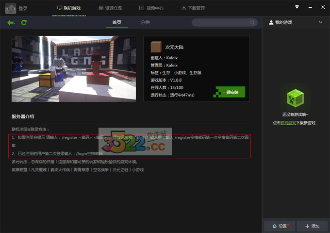Open the 视频中心 tab
This screenshot has height=233, width=330.
point(151,8)
